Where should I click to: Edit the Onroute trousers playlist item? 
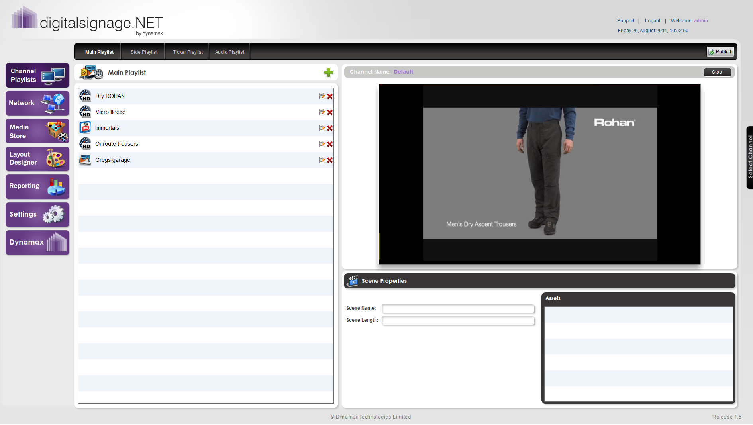[x=322, y=144]
